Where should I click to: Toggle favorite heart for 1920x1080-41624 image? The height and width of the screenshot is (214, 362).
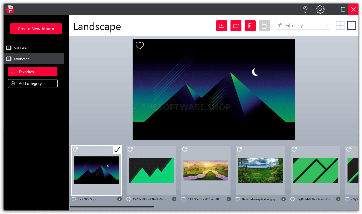point(129,199)
